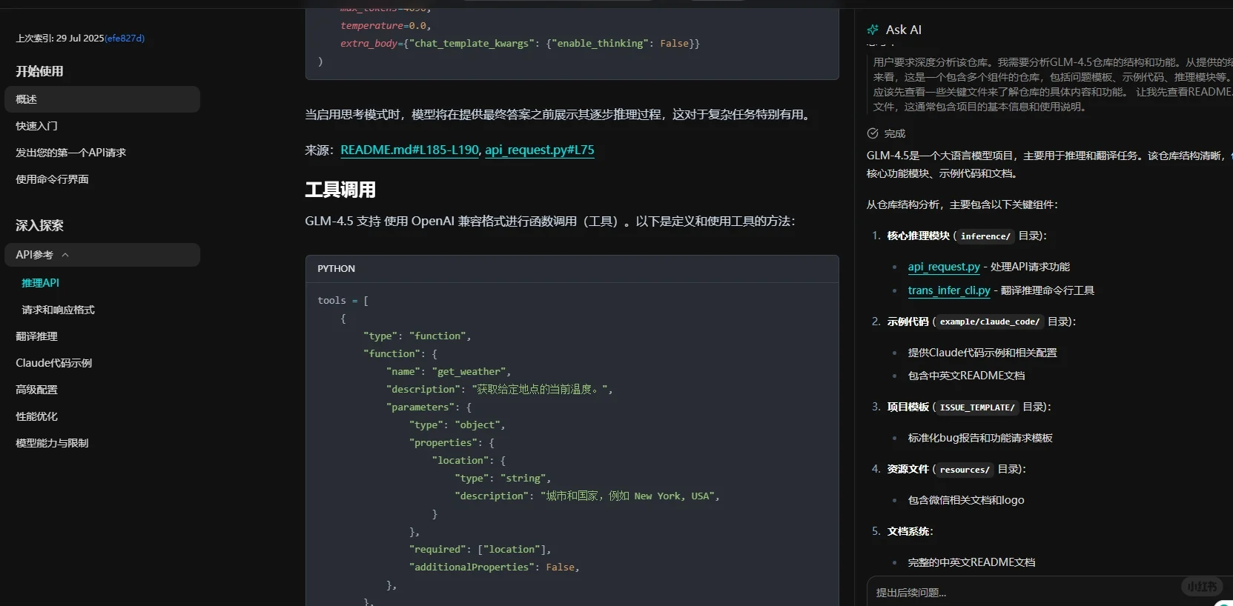This screenshot has height=606, width=1233.
Task: Go to 高级配置 page
Action: pos(36,390)
